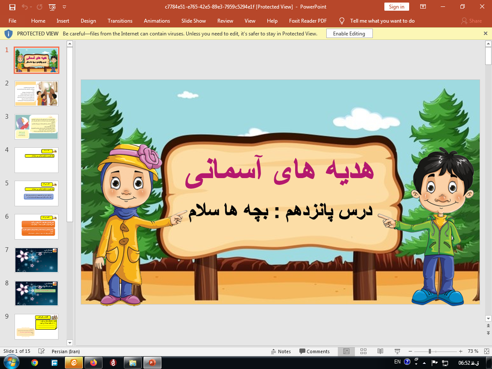Switch to the Design tab
Image resolution: width=492 pixels, height=369 pixels.
88,20
